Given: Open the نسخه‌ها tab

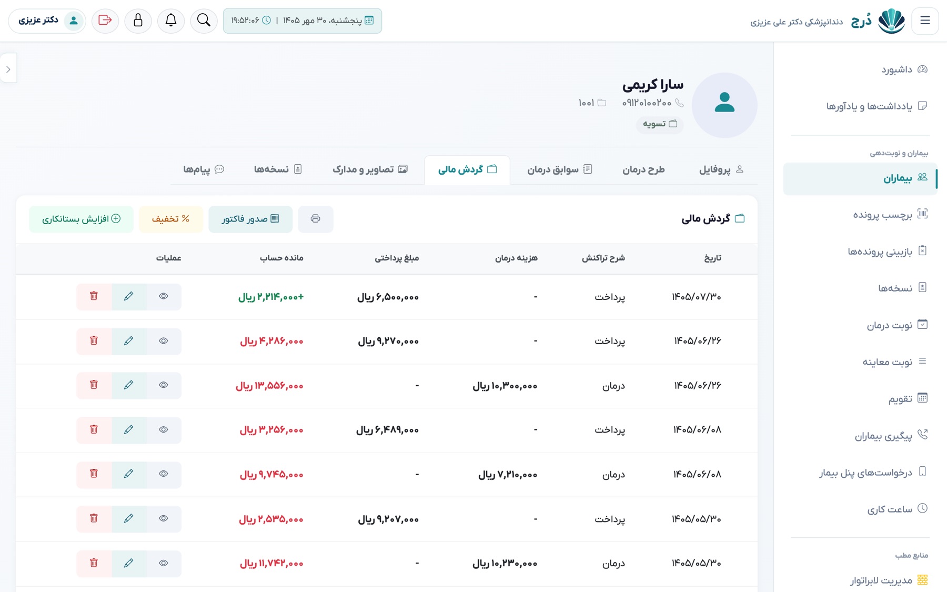Looking at the screenshot, I should pyautogui.click(x=278, y=169).
